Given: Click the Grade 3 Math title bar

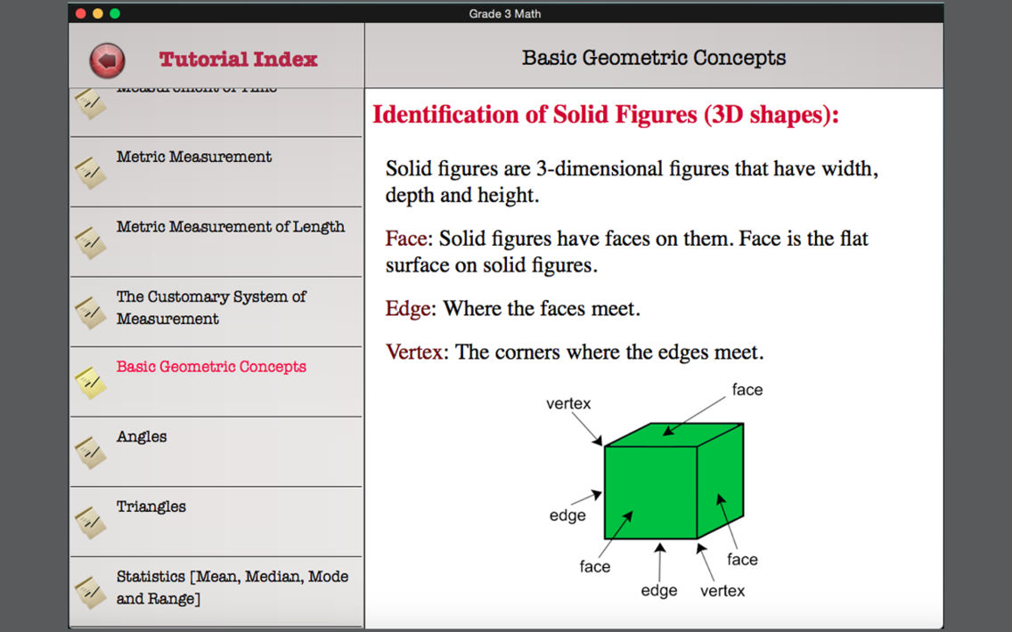Looking at the screenshot, I should [506, 13].
